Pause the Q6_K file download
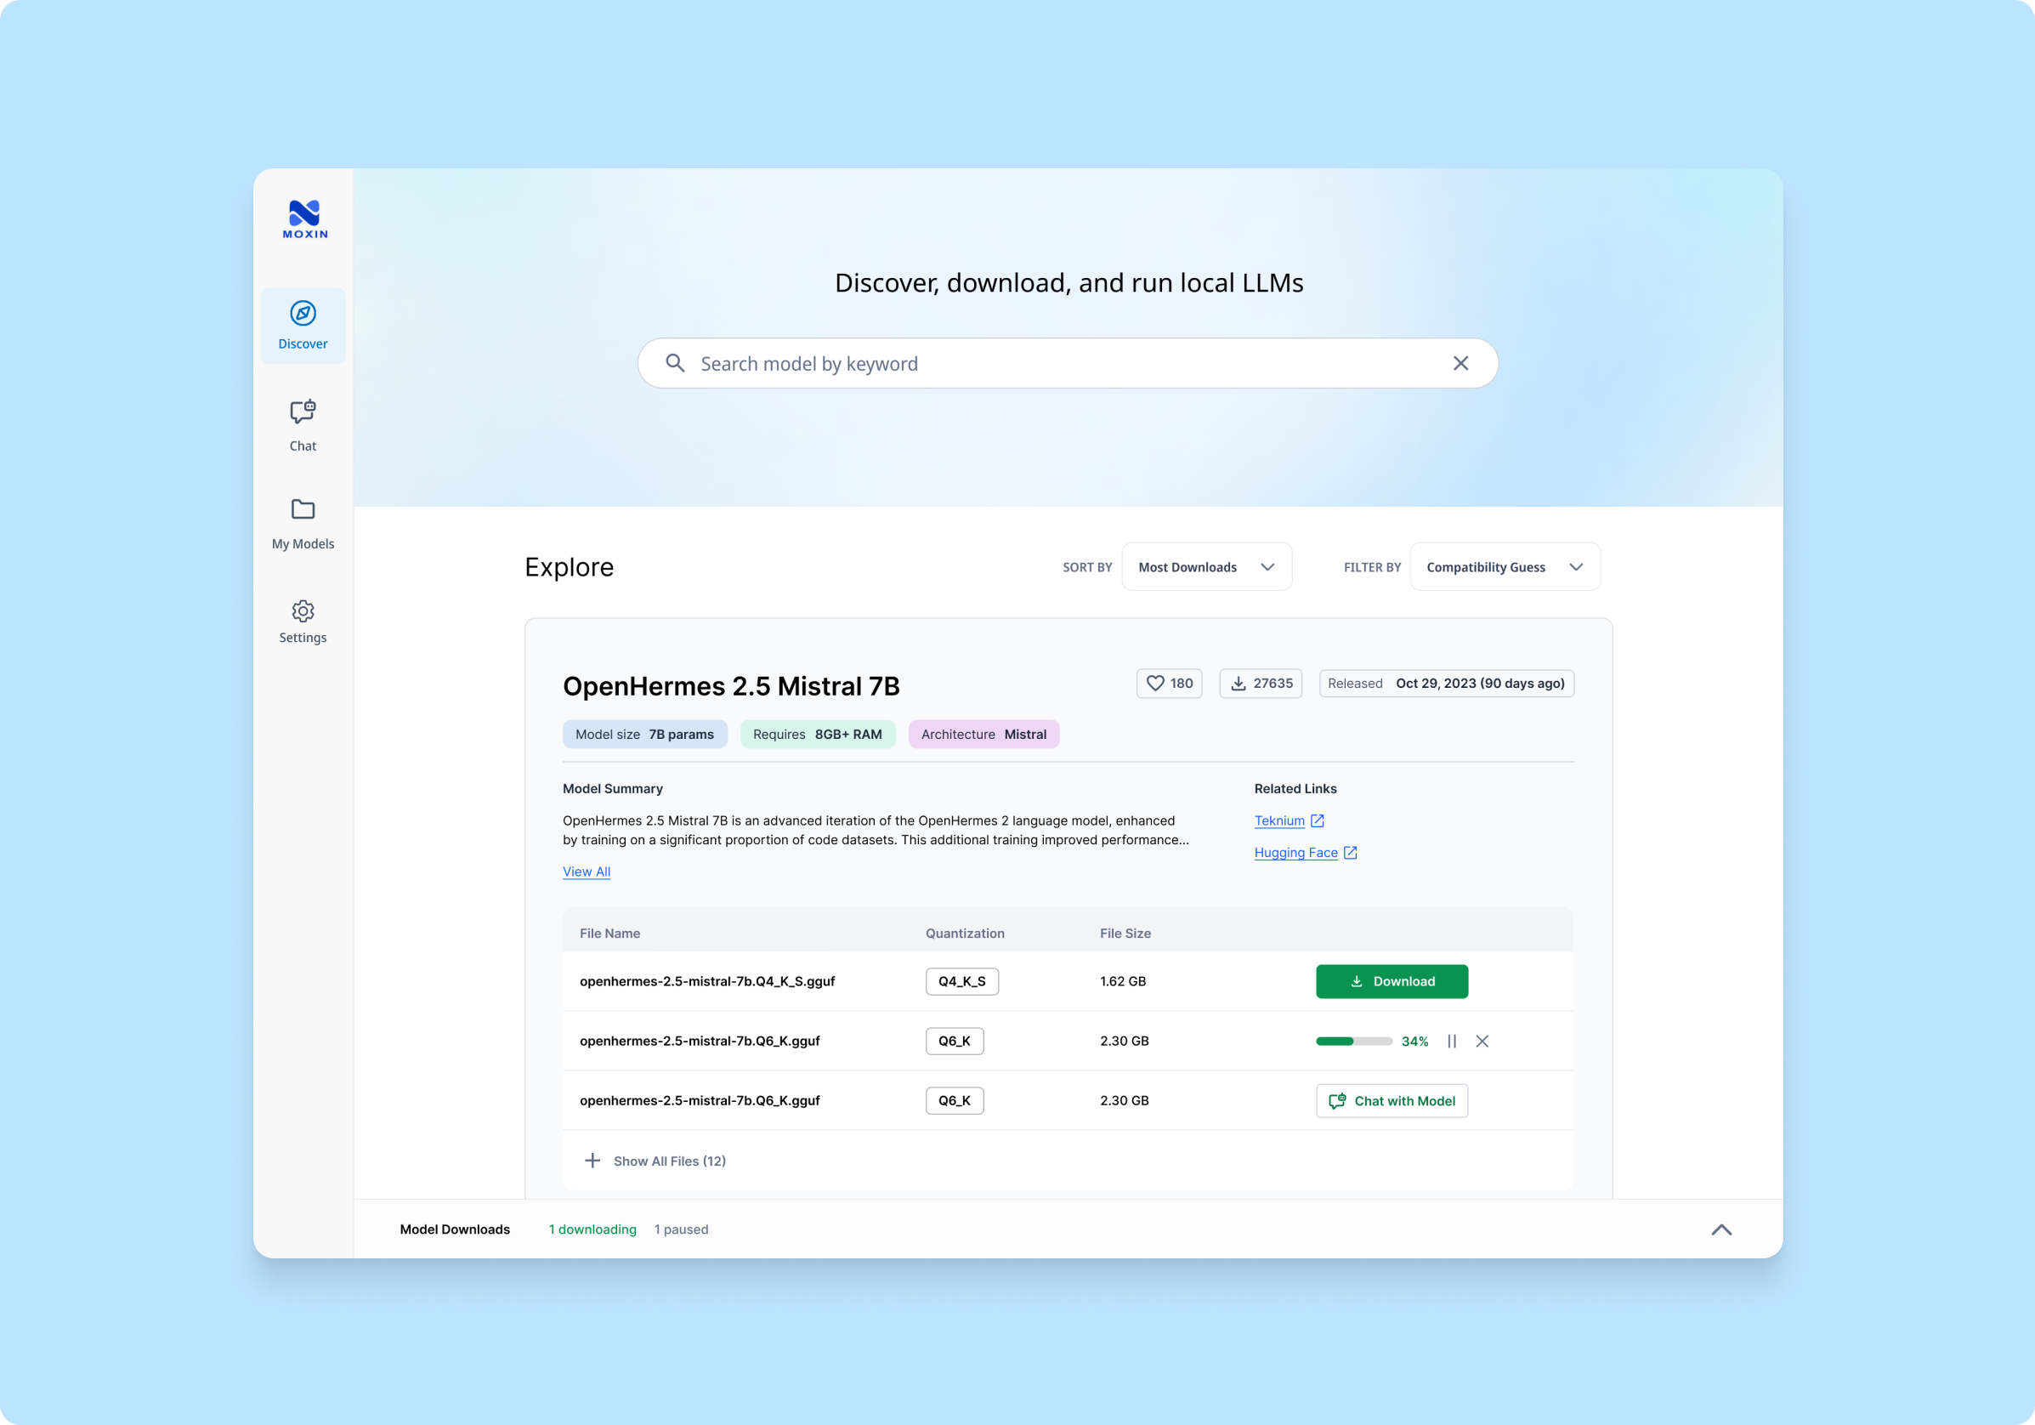Screen dimensions: 2035x1425 (x=1452, y=1041)
